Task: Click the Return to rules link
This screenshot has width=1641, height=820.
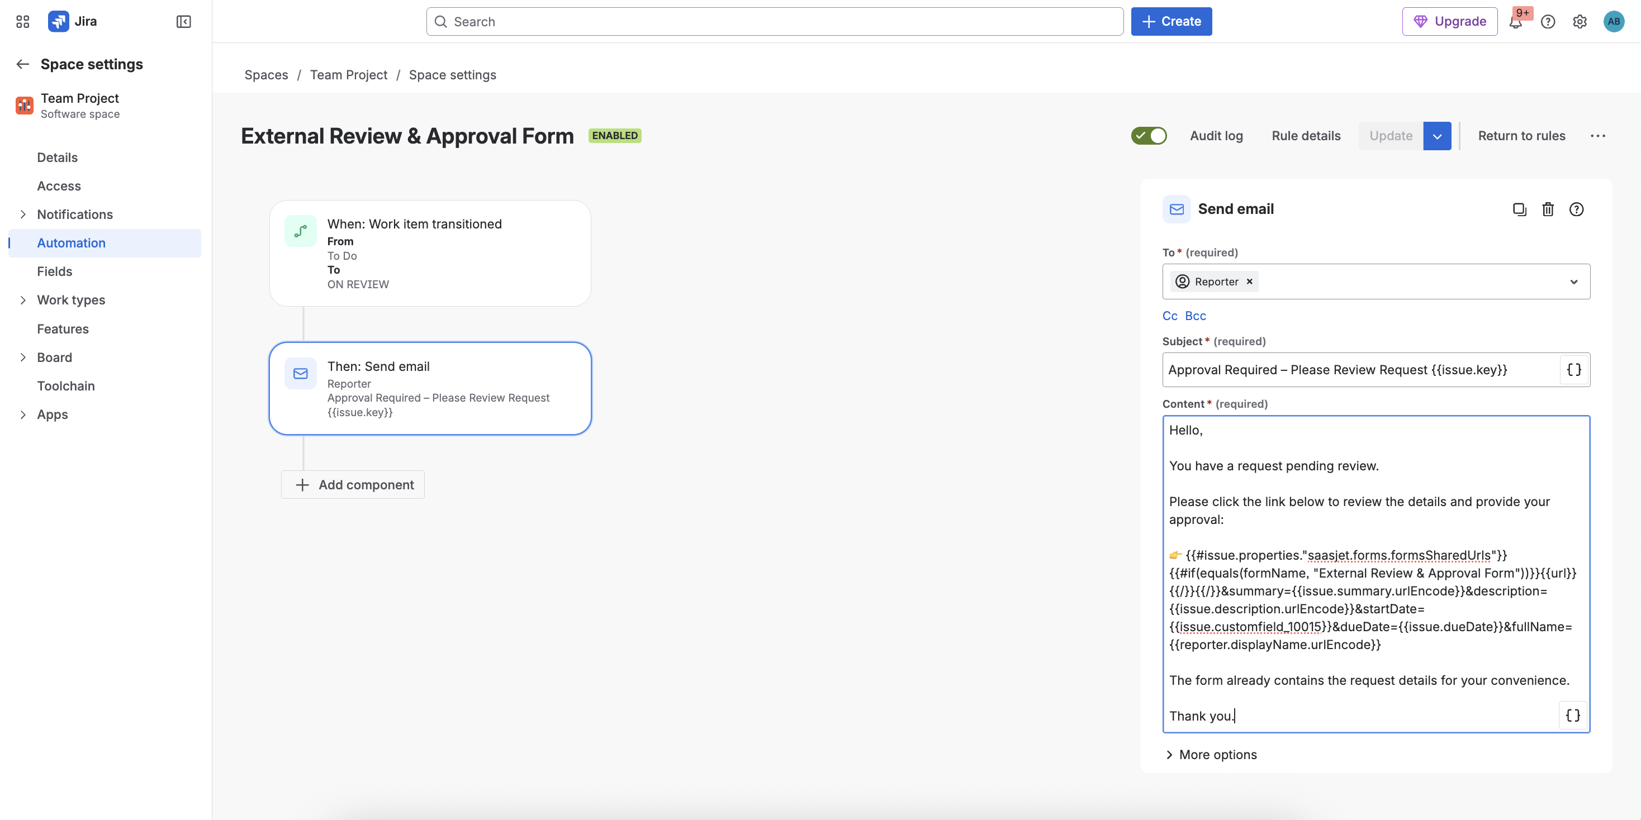Action: coord(1521,136)
